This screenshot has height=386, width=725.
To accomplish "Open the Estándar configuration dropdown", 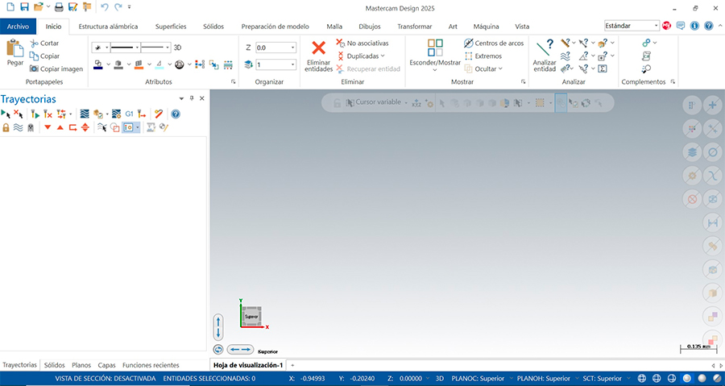I will pos(654,26).
